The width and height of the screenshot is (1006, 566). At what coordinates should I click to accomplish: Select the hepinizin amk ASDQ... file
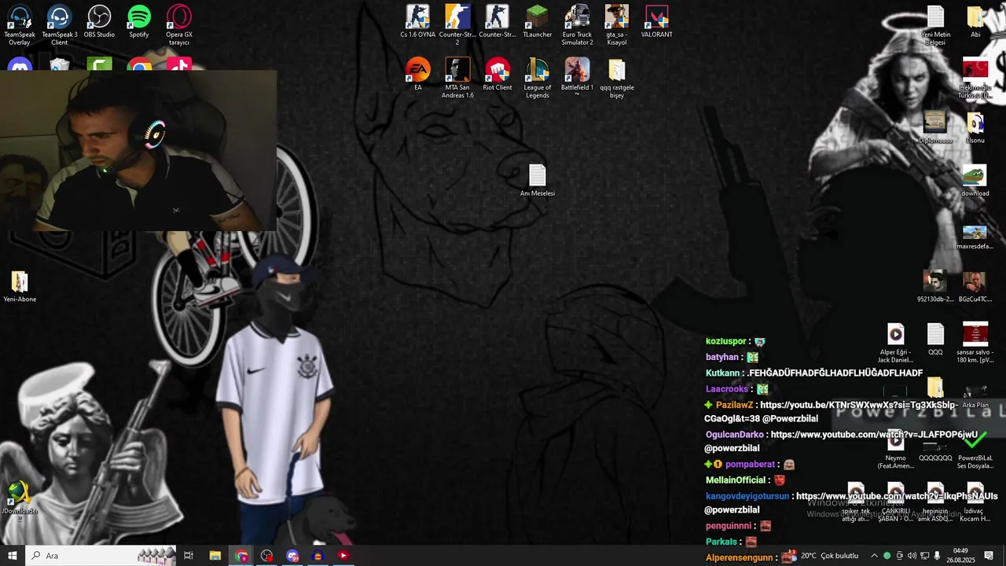pyautogui.click(x=935, y=503)
